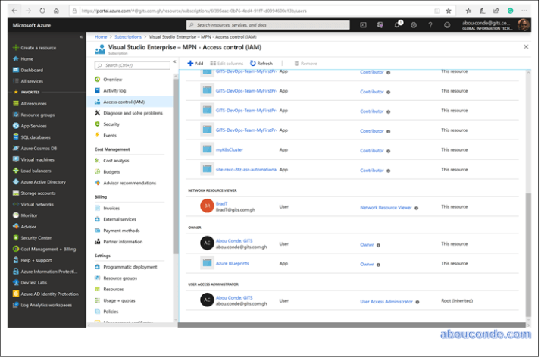The image size is (541, 358).
Task: Click info icon beside Network Resource Viewer
Action: click(417, 207)
